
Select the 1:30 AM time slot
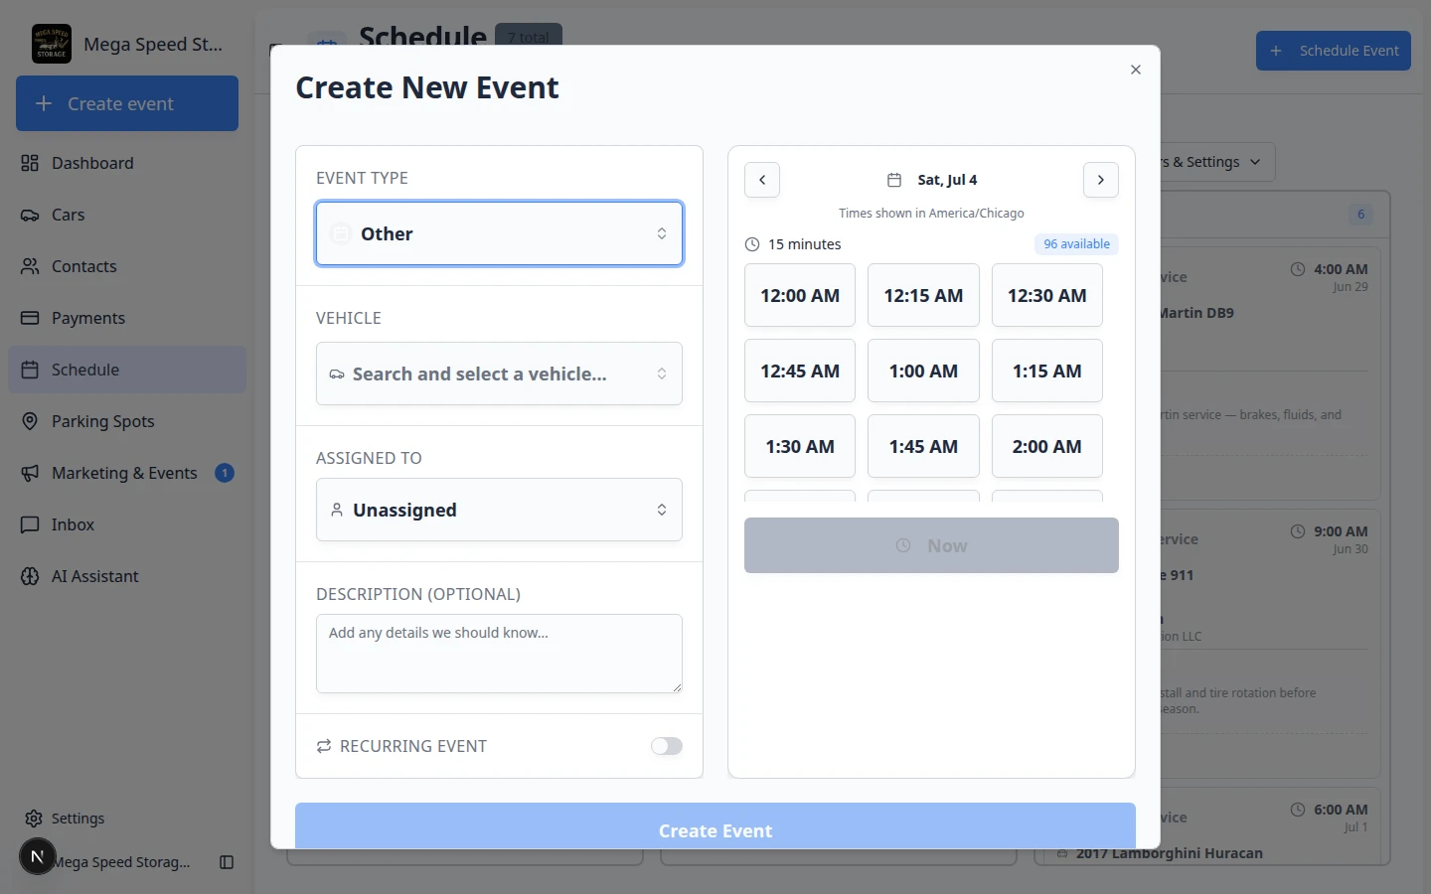click(800, 446)
